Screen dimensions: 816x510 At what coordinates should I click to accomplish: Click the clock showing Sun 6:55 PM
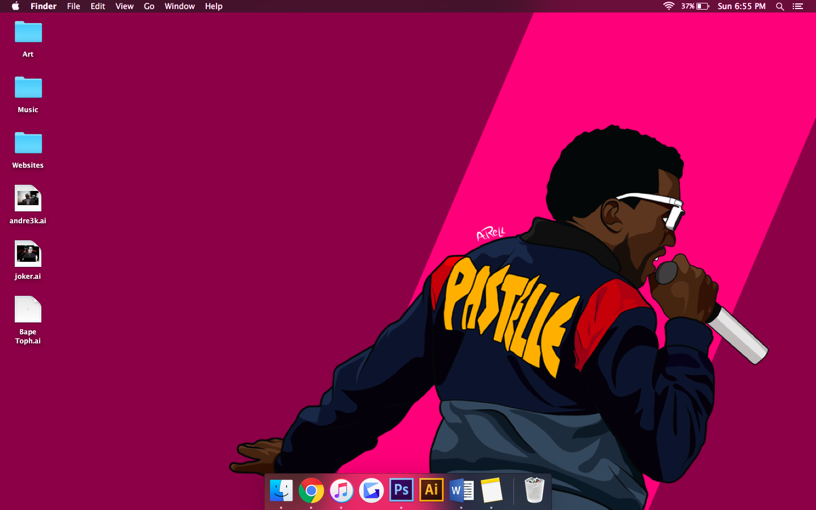(742, 6)
